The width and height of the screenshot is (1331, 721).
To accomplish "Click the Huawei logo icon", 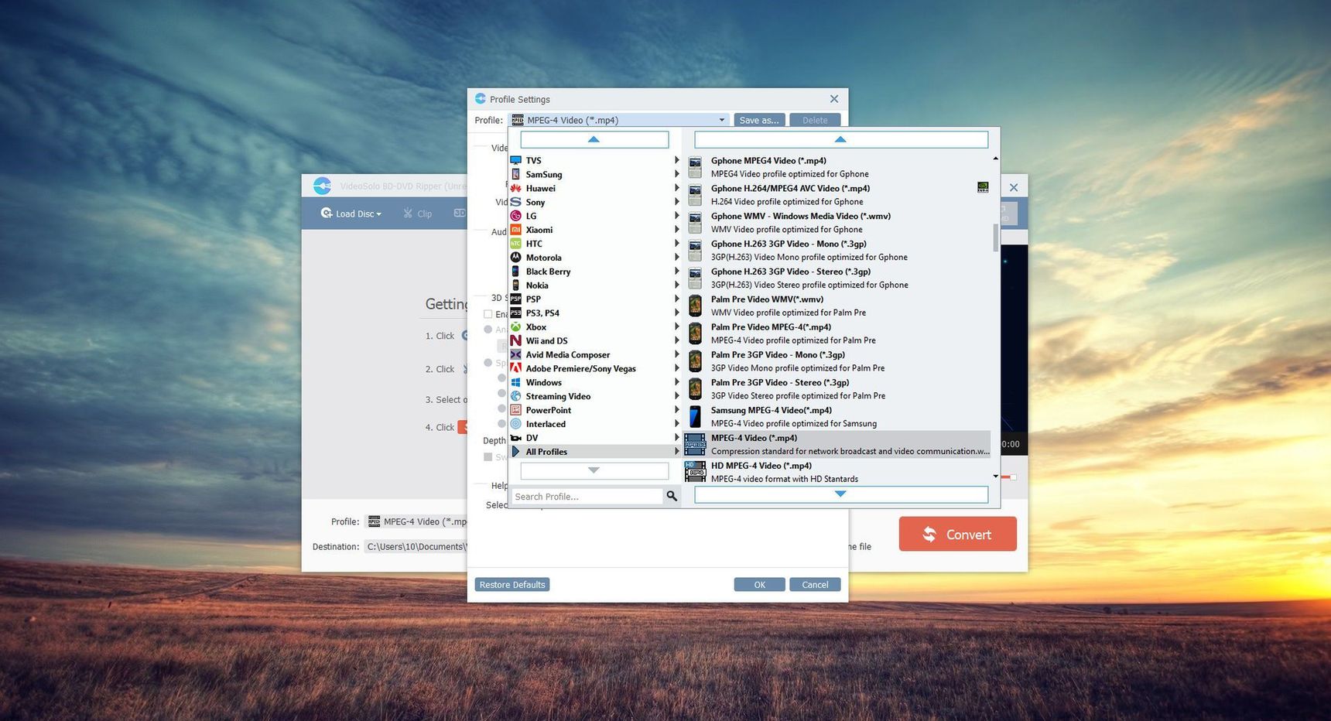I will click(515, 188).
